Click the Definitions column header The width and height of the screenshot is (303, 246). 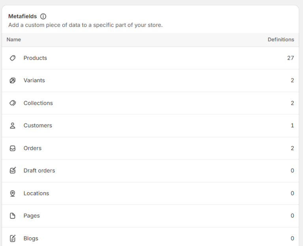click(x=281, y=40)
